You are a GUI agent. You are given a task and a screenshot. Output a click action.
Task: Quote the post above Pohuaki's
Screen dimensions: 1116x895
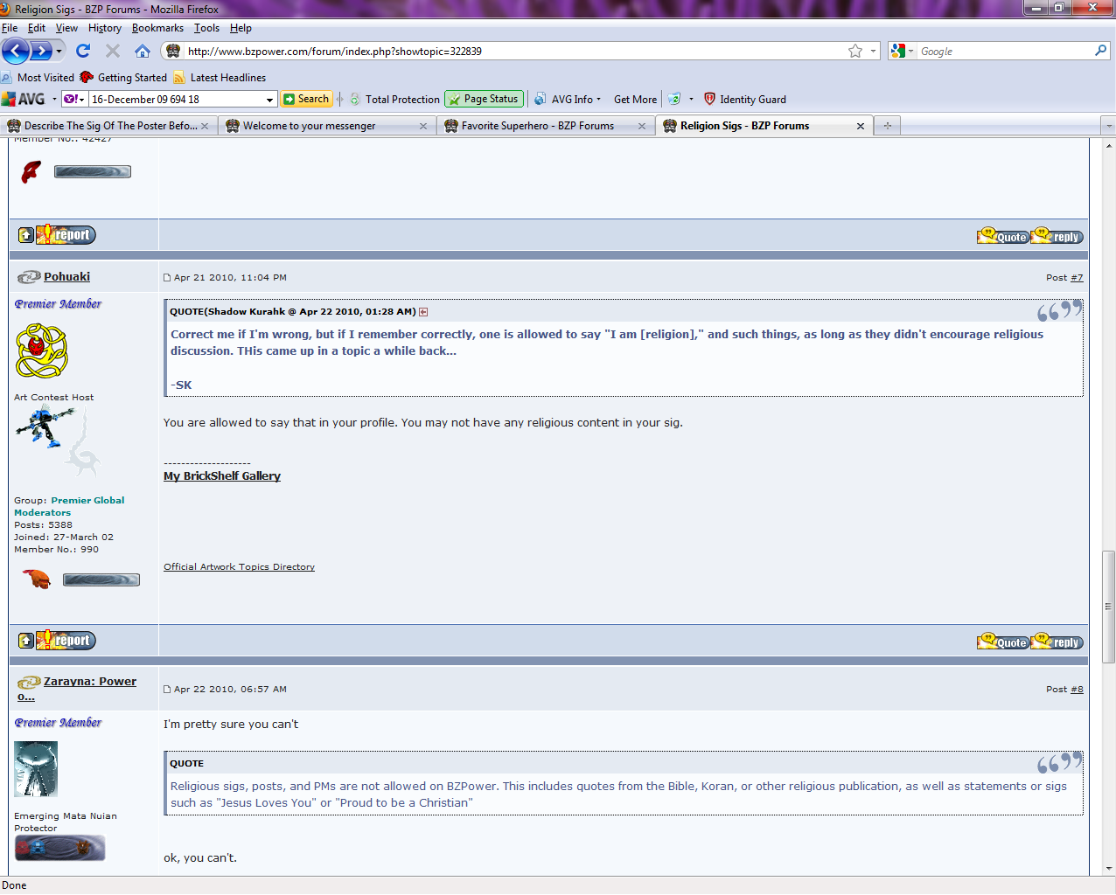(1003, 236)
